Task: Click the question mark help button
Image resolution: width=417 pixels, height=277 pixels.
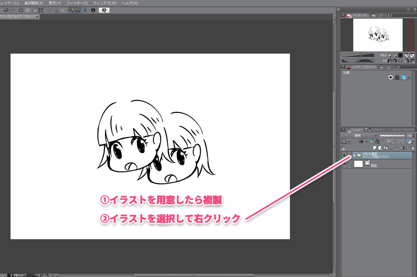Action: (x=104, y=10)
